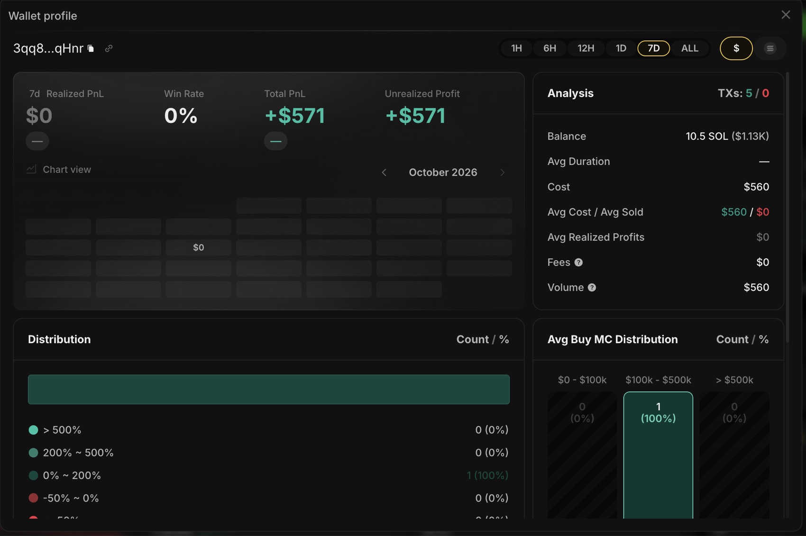The height and width of the screenshot is (536, 806).
Task: Click the October 2026 month label
Action: click(x=443, y=173)
